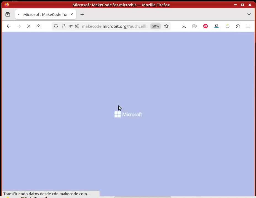This screenshot has width=256, height=198.
Task: Click the Firefox logo in title bar
Action: point(7,4)
